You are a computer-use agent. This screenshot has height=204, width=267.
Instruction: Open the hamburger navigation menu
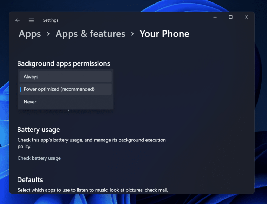pos(31,20)
